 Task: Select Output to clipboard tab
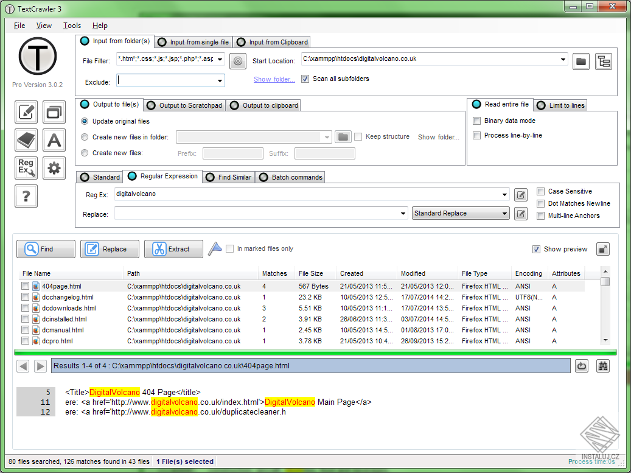[x=264, y=105]
